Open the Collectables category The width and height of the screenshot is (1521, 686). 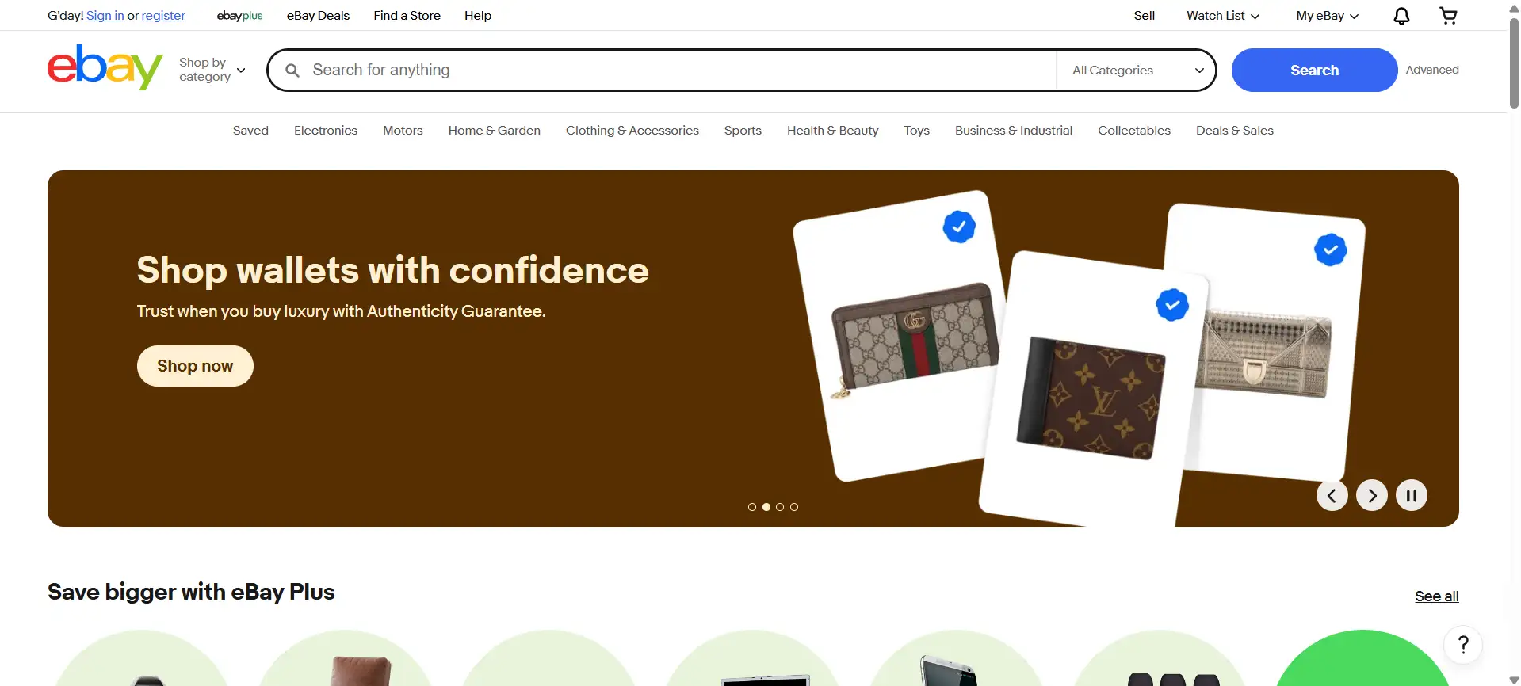[1134, 131]
